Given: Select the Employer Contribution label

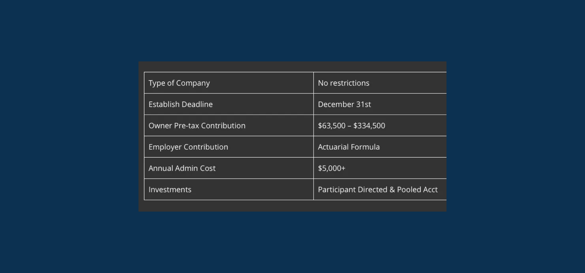Looking at the screenshot, I should tap(188, 147).
